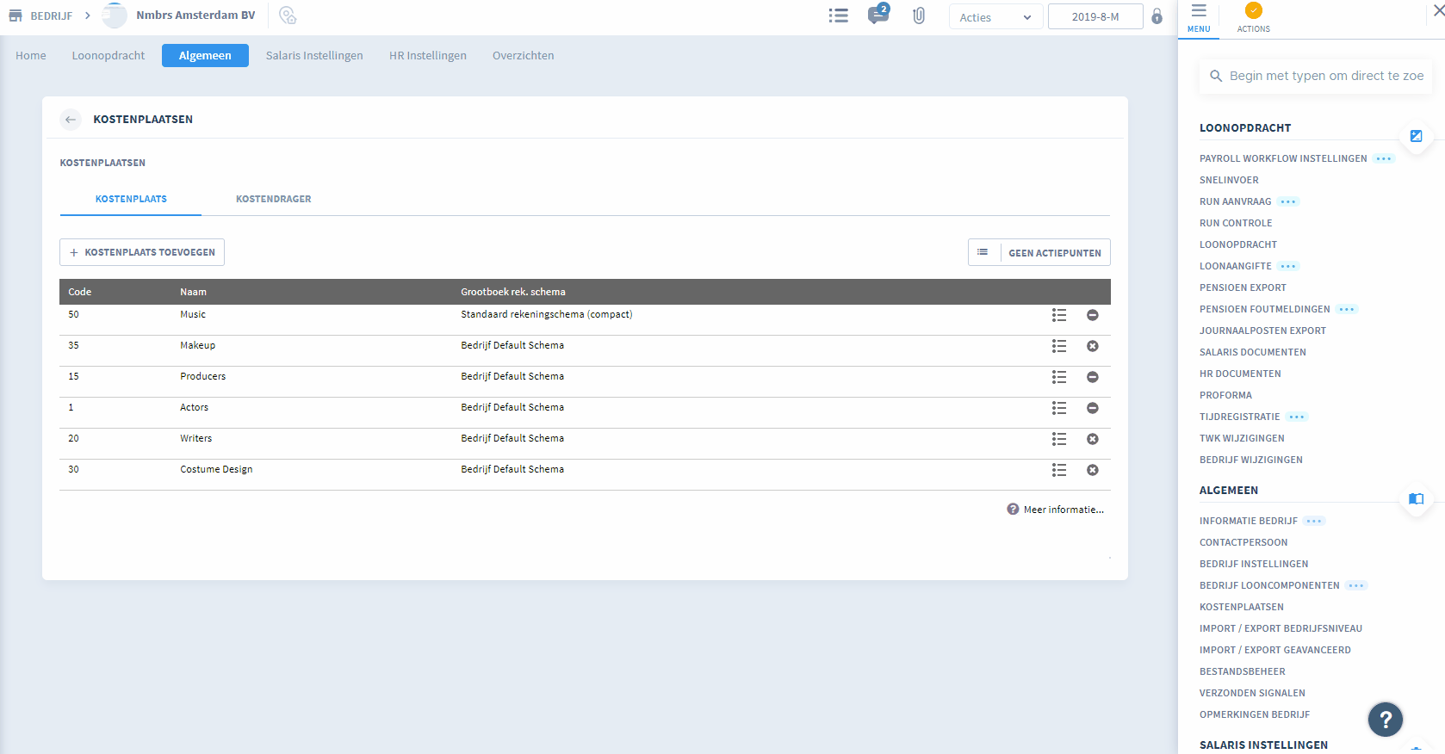
Task: Click the search field in the side panel
Action: (x=1316, y=76)
